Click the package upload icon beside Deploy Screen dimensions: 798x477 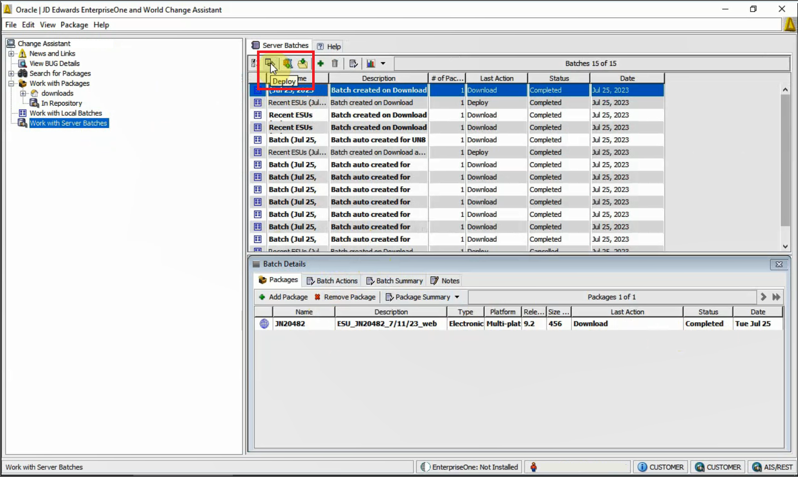288,63
